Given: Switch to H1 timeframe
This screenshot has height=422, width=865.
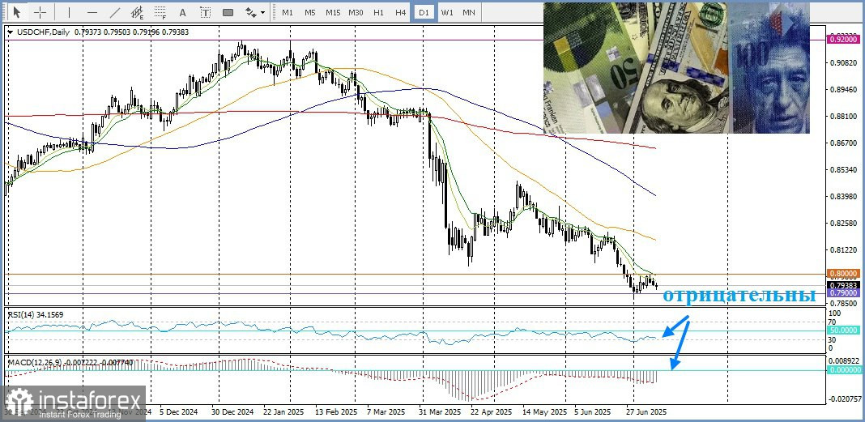Looking at the screenshot, I should pos(378,11).
